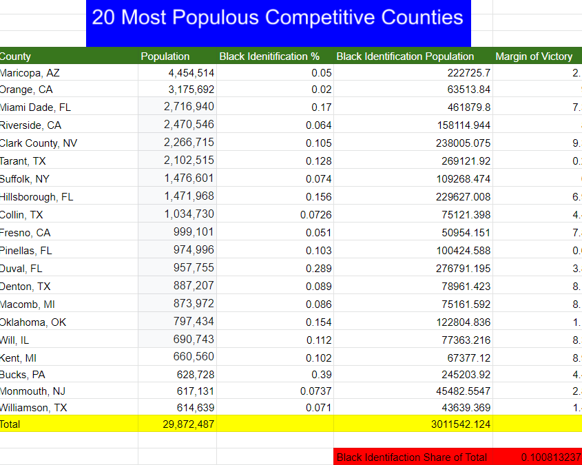Click the cell containing 461879.8
This screenshot has width=582, height=465.
point(413,106)
